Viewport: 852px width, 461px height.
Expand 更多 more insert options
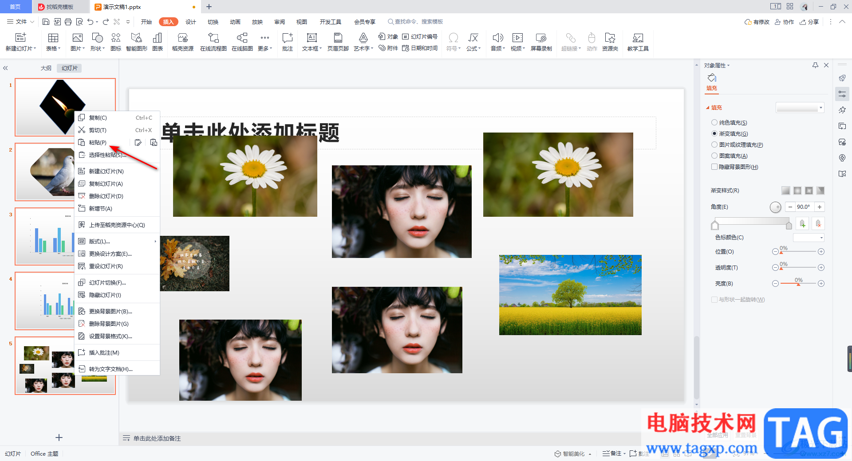[x=265, y=42]
